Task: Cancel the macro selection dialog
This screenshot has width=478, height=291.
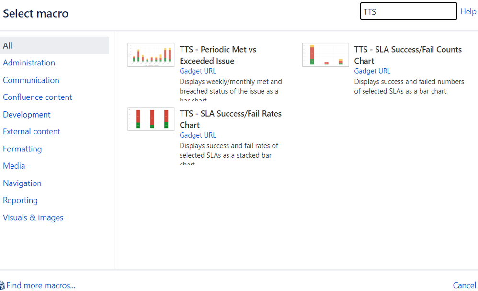Action: coord(464,285)
